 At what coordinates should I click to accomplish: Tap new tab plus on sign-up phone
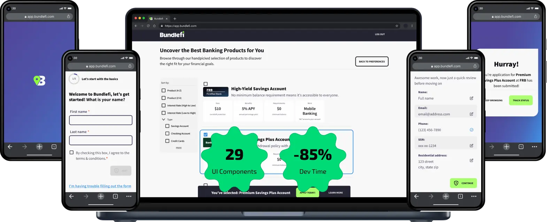point(101,196)
